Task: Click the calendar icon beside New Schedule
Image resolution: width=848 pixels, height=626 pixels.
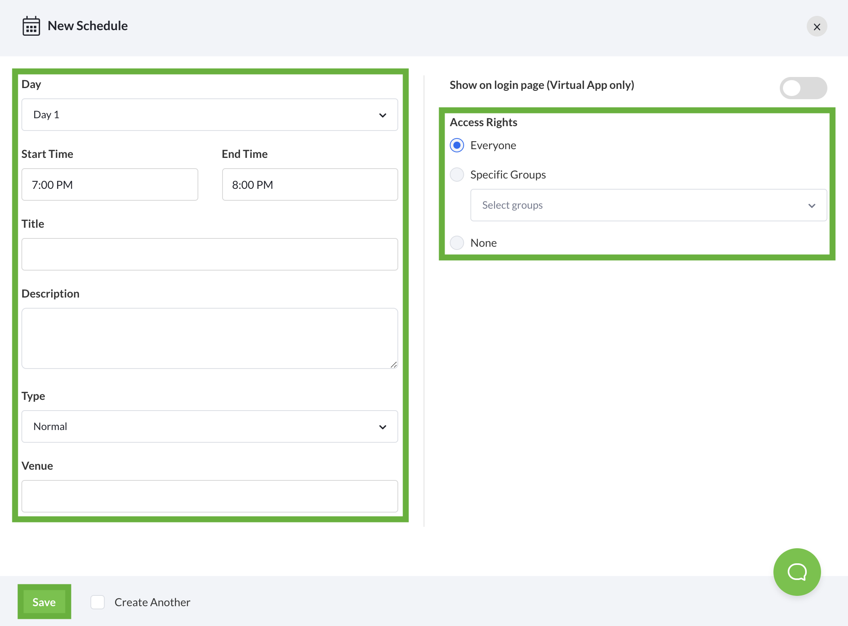Action: [x=31, y=26]
